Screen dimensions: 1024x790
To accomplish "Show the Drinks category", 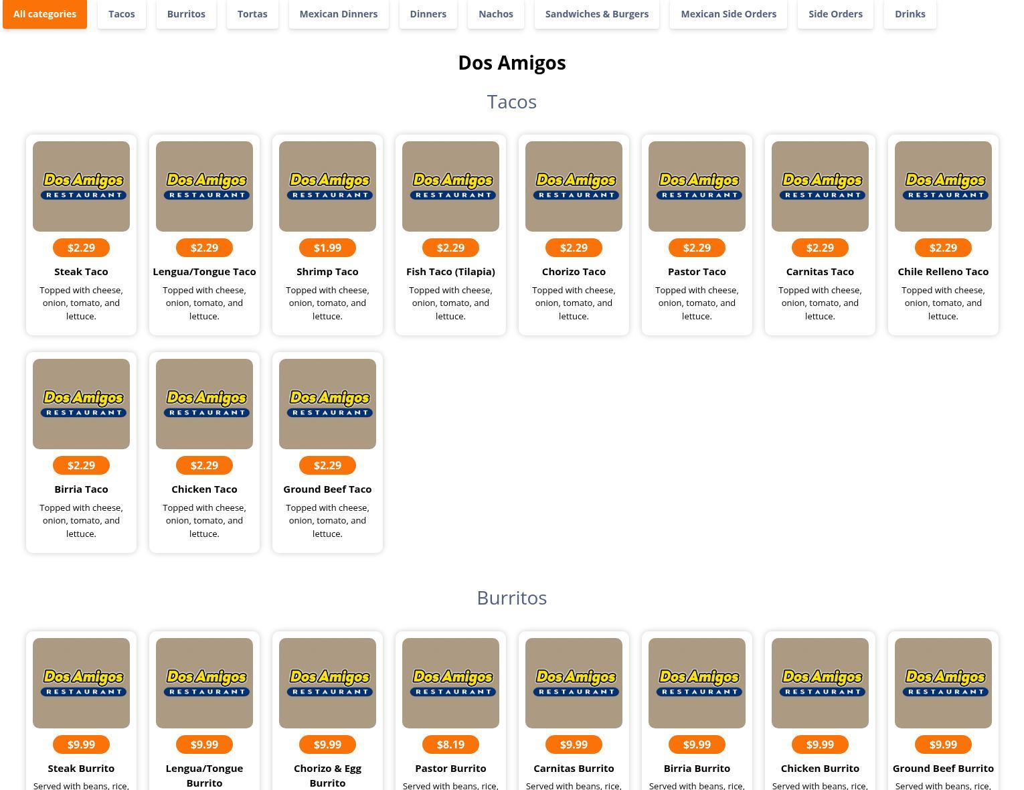I will 910,14.
